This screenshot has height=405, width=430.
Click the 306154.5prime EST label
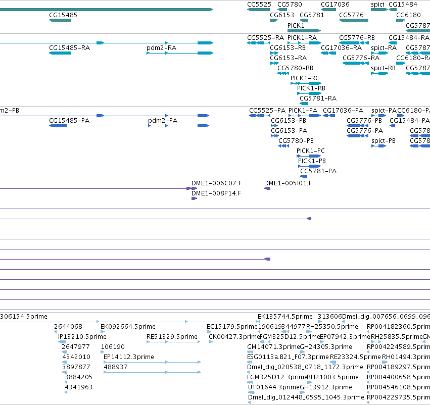(24, 317)
